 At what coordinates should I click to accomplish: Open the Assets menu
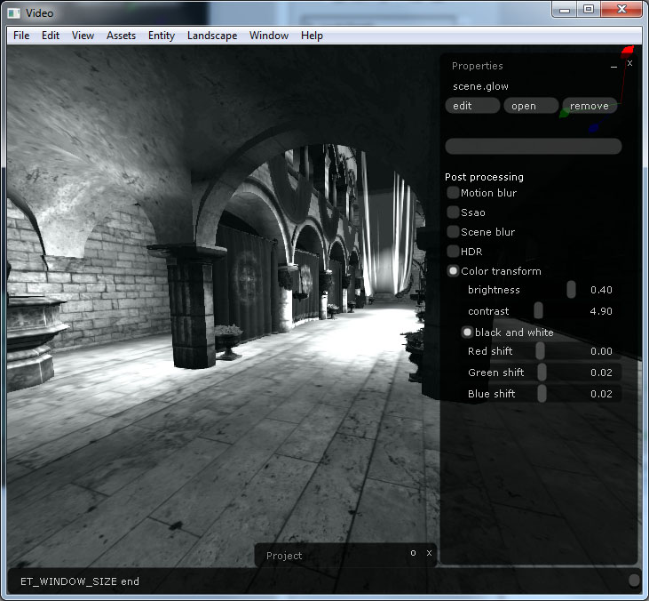(x=121, y=36)
